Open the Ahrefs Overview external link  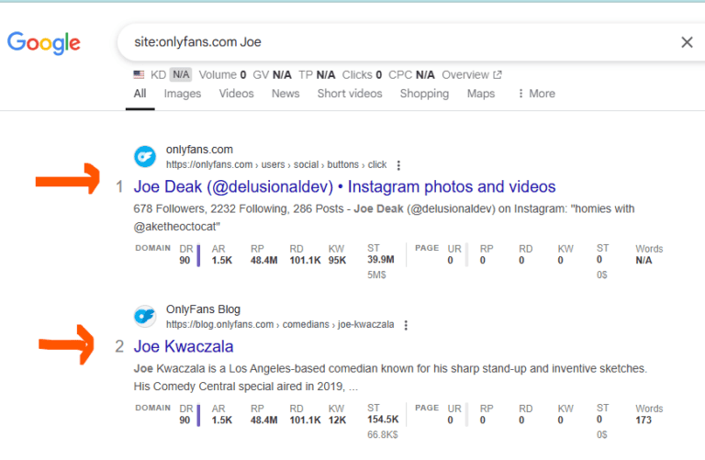coord(471,74)
